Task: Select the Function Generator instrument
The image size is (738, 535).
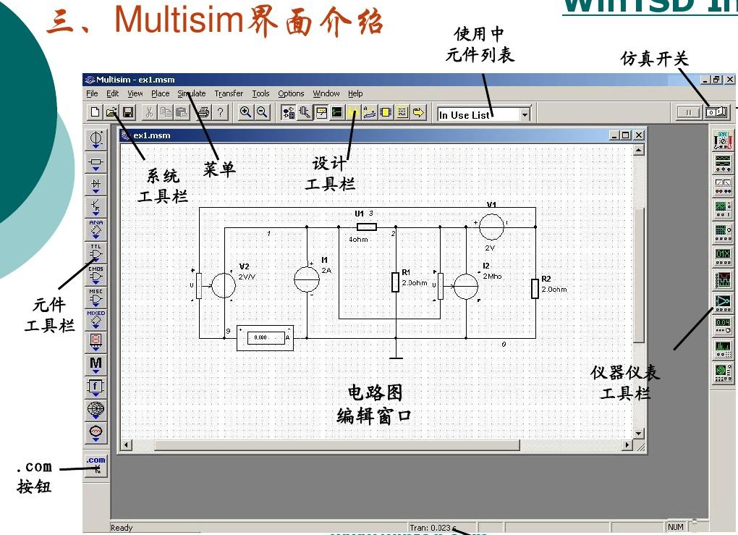Action: click(x=723, y=164)
